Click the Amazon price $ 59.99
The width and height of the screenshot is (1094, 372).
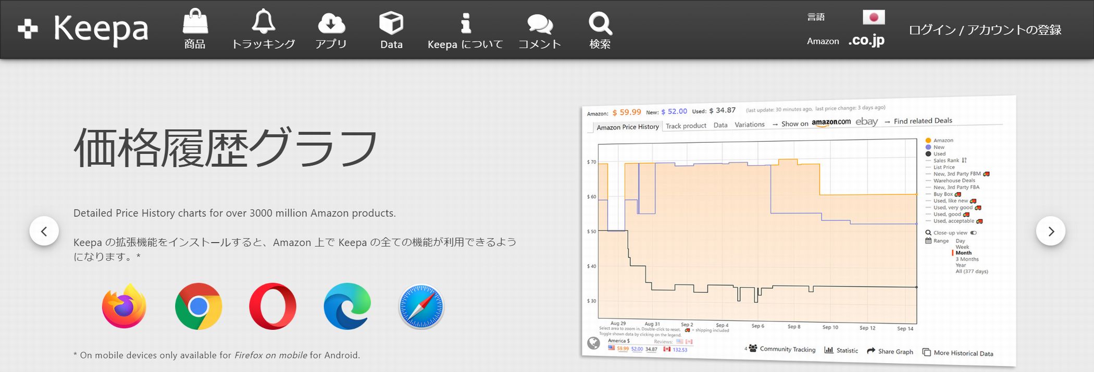coord(627,112)
